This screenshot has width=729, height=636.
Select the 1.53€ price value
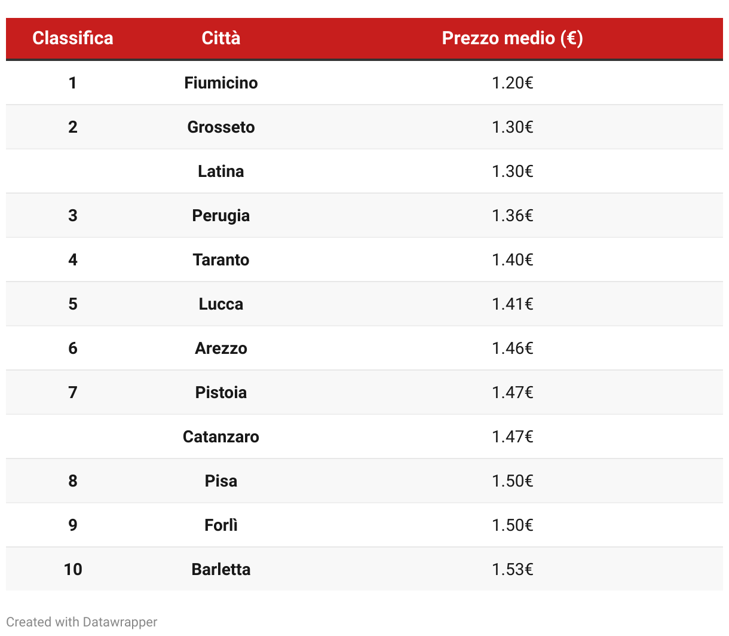pos(512,569)
